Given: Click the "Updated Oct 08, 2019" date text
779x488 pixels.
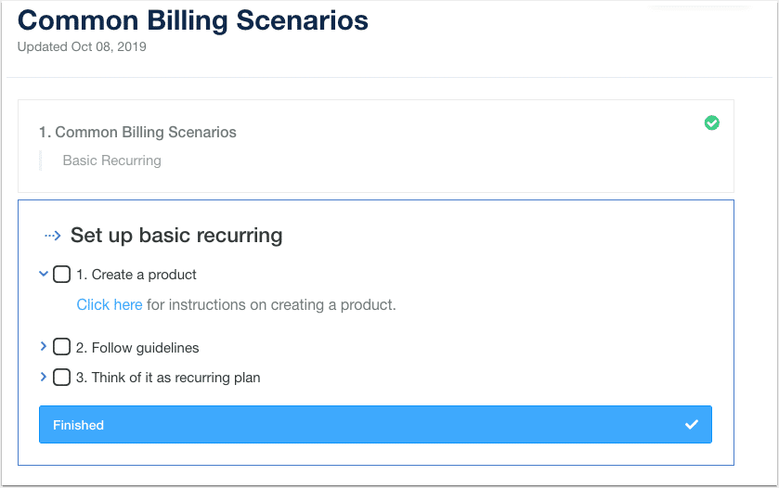Looking at the screenshot, I should point(82,47).
